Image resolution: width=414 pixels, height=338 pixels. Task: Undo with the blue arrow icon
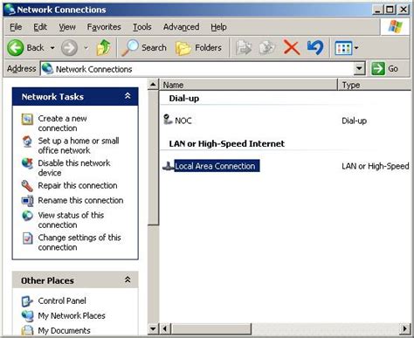tap(315, 47)
